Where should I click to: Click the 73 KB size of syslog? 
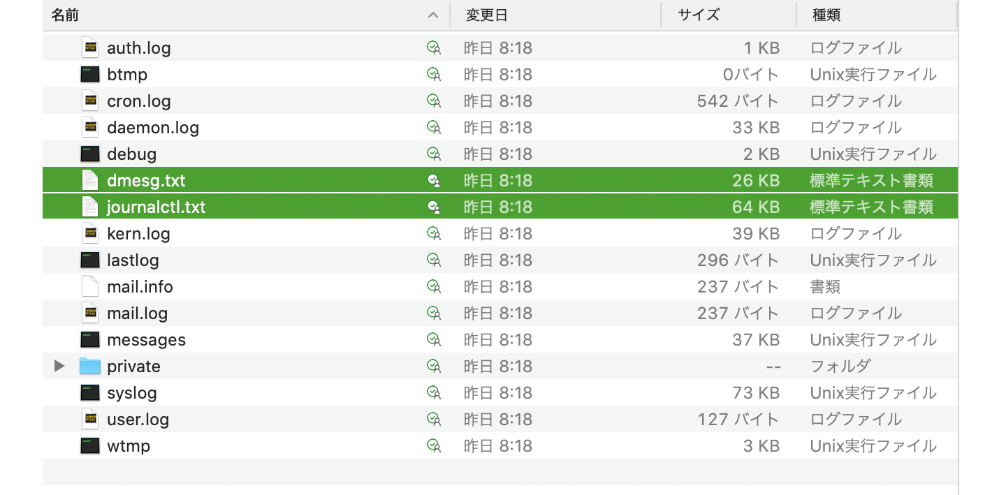tap(756, 393)
